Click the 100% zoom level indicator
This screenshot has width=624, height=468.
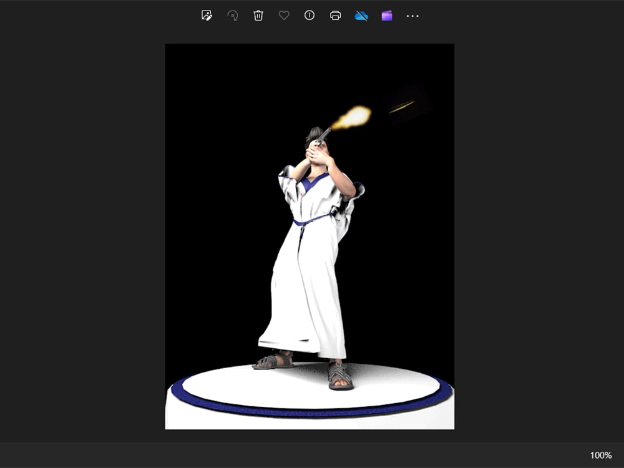[x=600, y=456]
